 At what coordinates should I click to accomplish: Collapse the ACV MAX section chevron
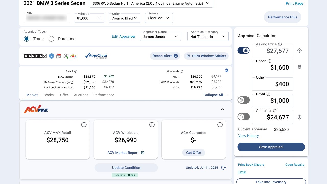pyautogui.click(x=223, y=109)
